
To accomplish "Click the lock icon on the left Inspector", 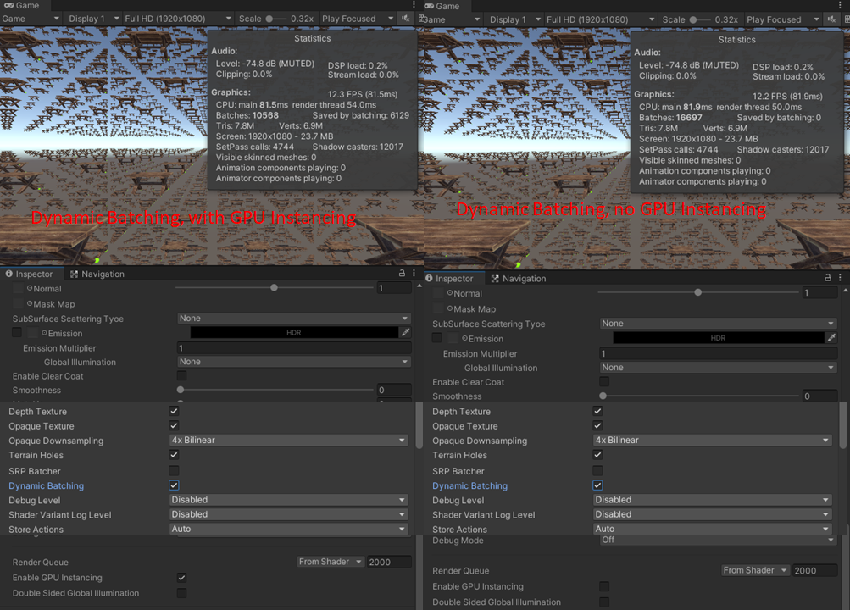I will click(x=402, y=273).
